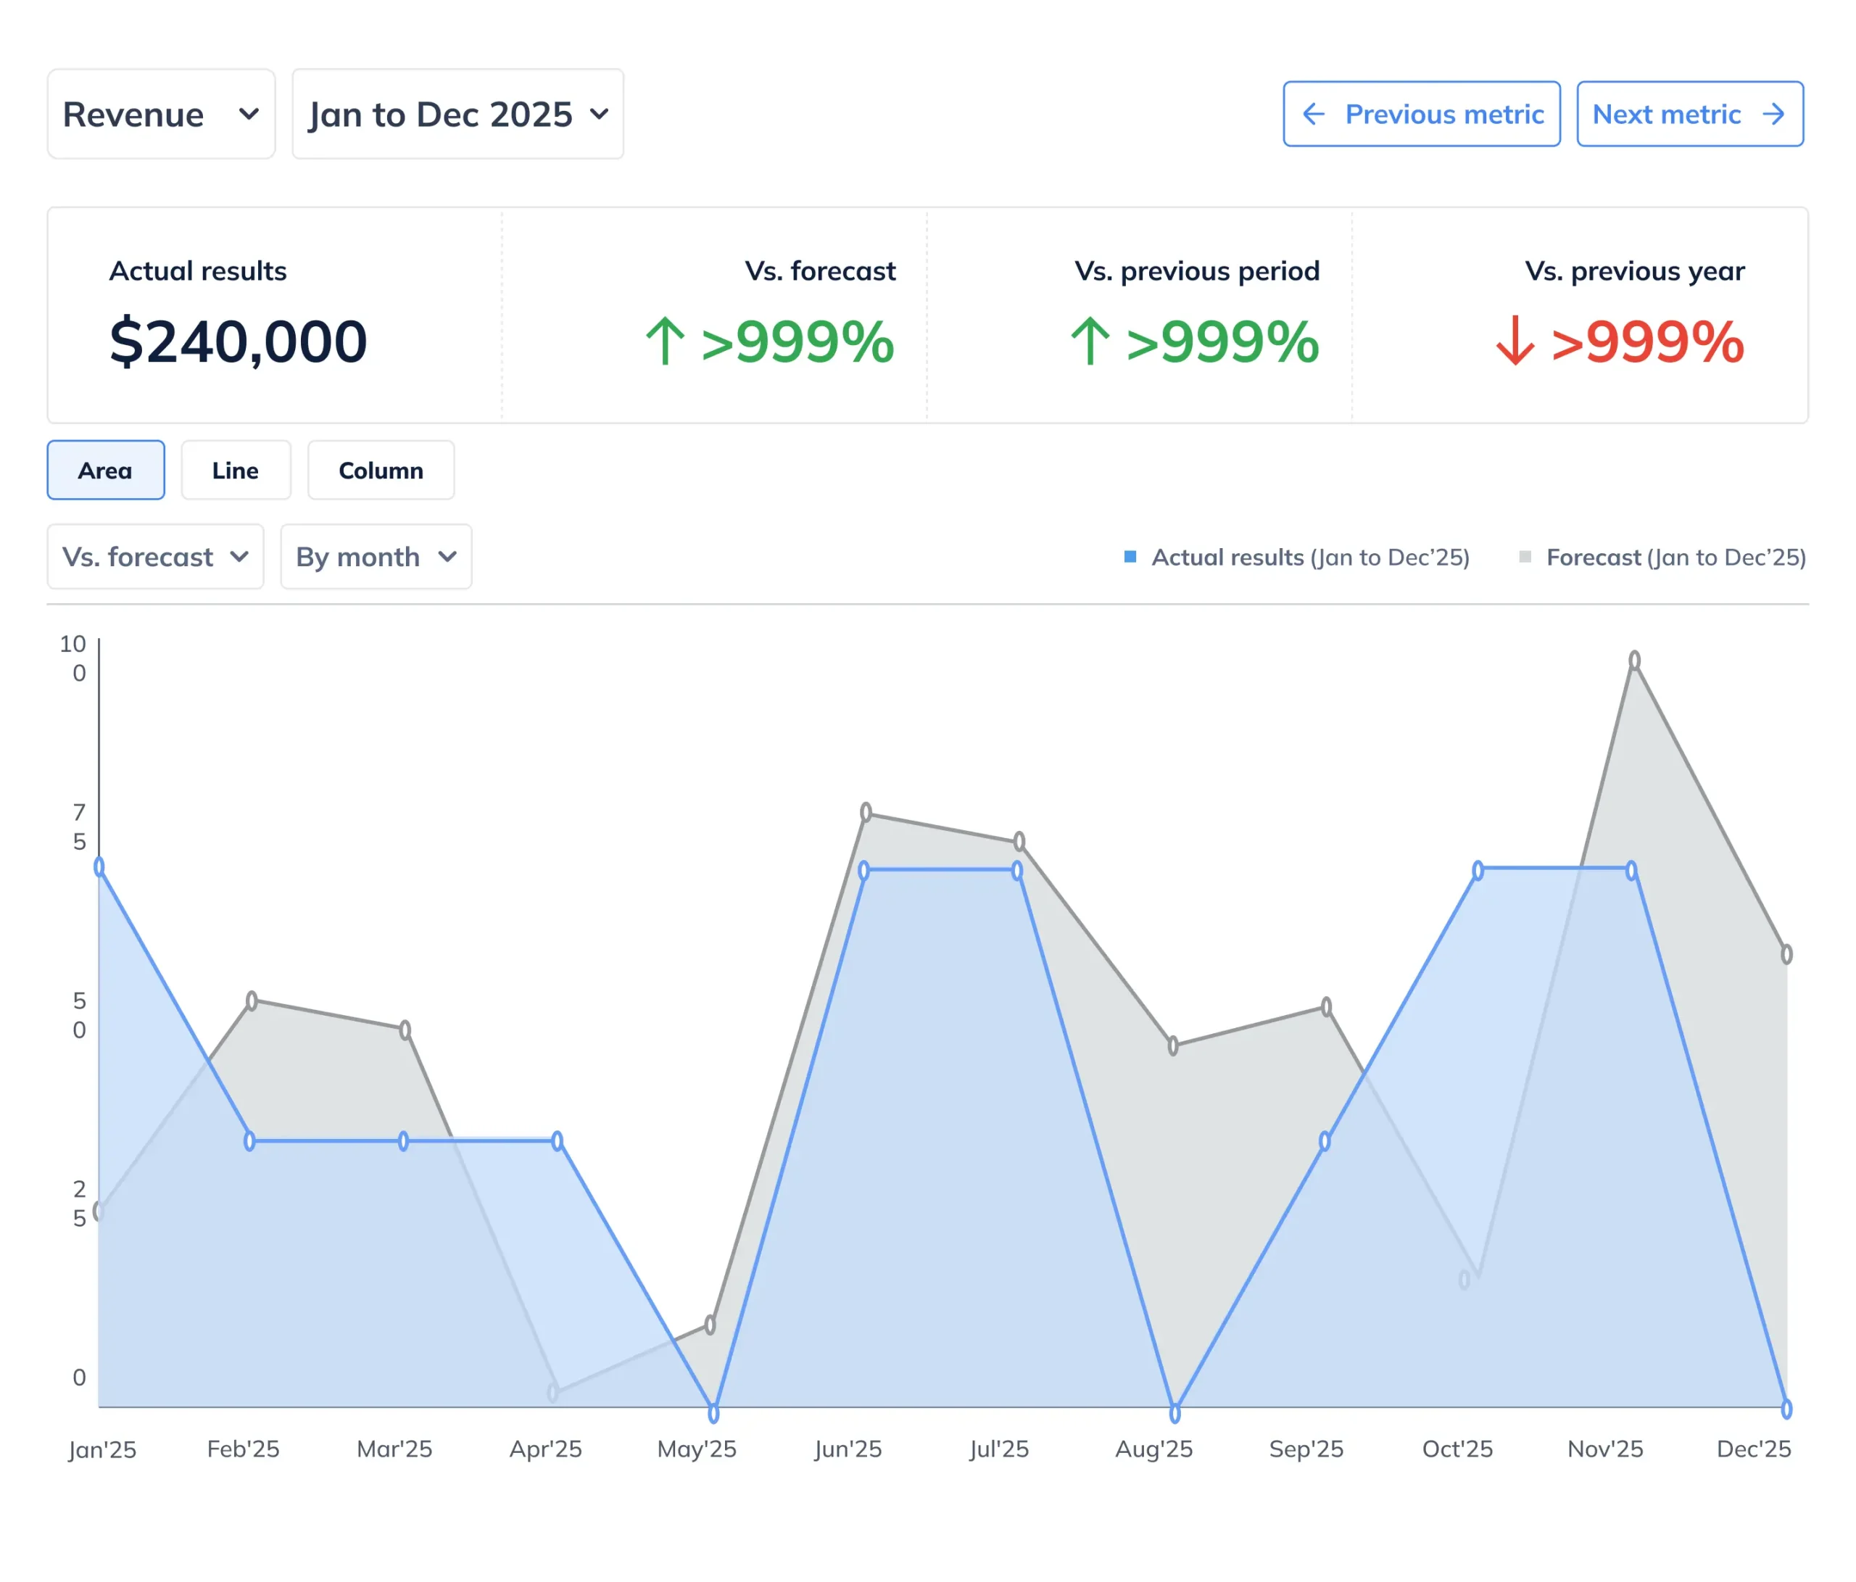Click the green up arrow under Vs. forecast
Image resolution: width=1856 pixels, height=1582 pixels.
[665, 341]
